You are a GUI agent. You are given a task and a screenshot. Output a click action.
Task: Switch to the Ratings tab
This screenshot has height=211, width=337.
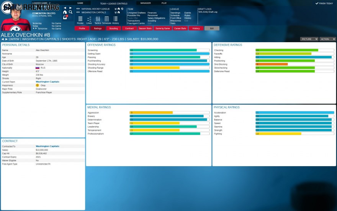tap(98, 28)
